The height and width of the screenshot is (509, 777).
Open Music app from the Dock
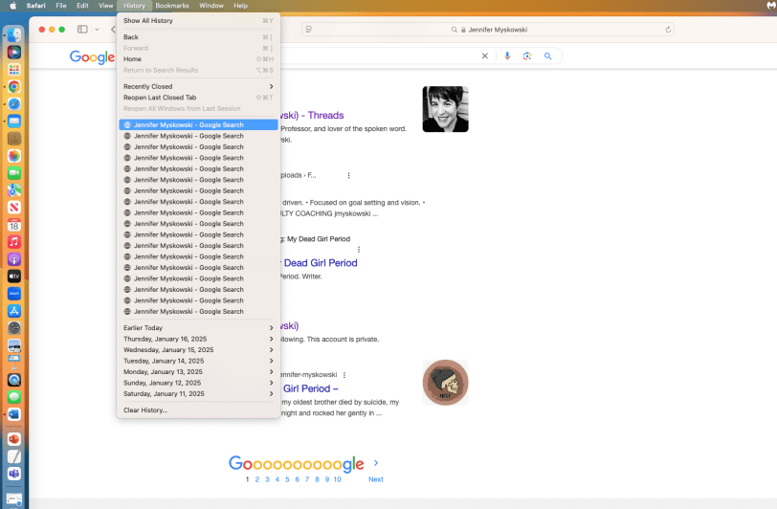click(x=13, y=242)
